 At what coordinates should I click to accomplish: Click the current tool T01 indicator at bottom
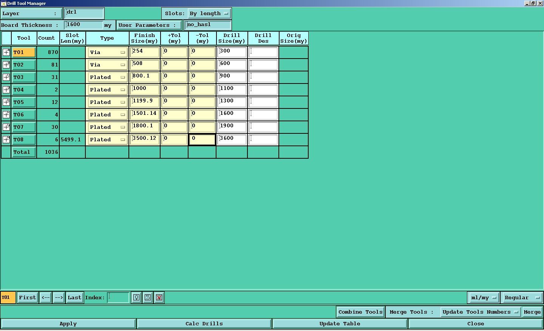(8, 297)
